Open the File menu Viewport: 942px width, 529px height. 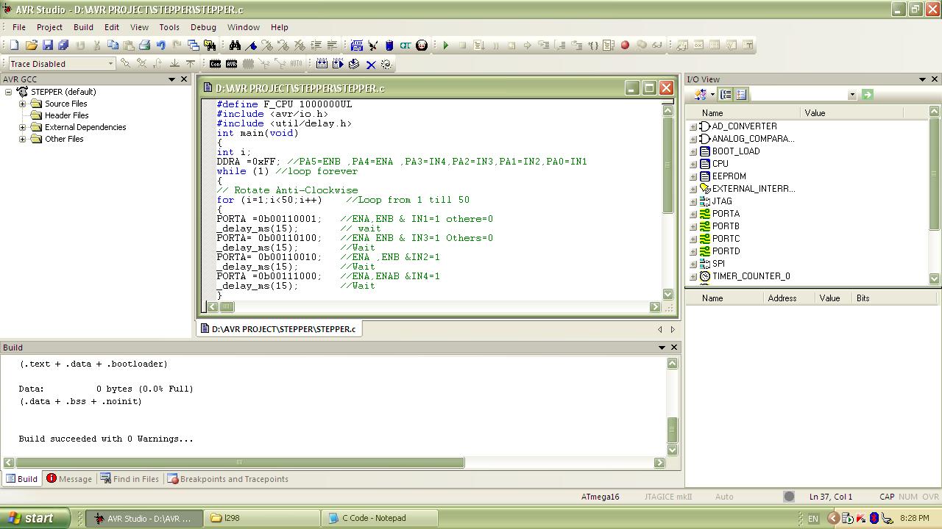coord(19,27)
